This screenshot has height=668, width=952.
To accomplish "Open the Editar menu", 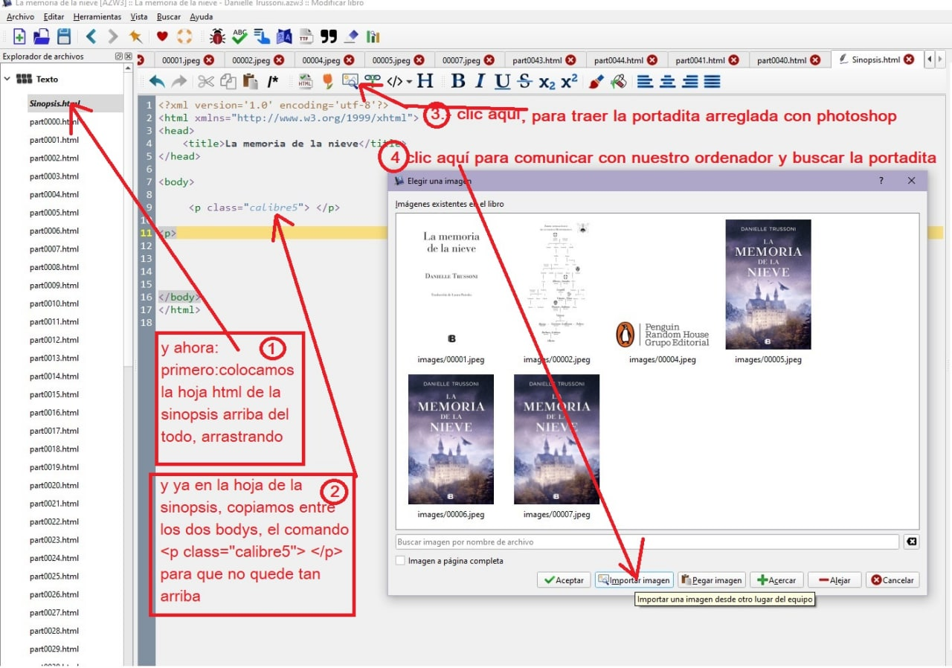I will (54, 16).
